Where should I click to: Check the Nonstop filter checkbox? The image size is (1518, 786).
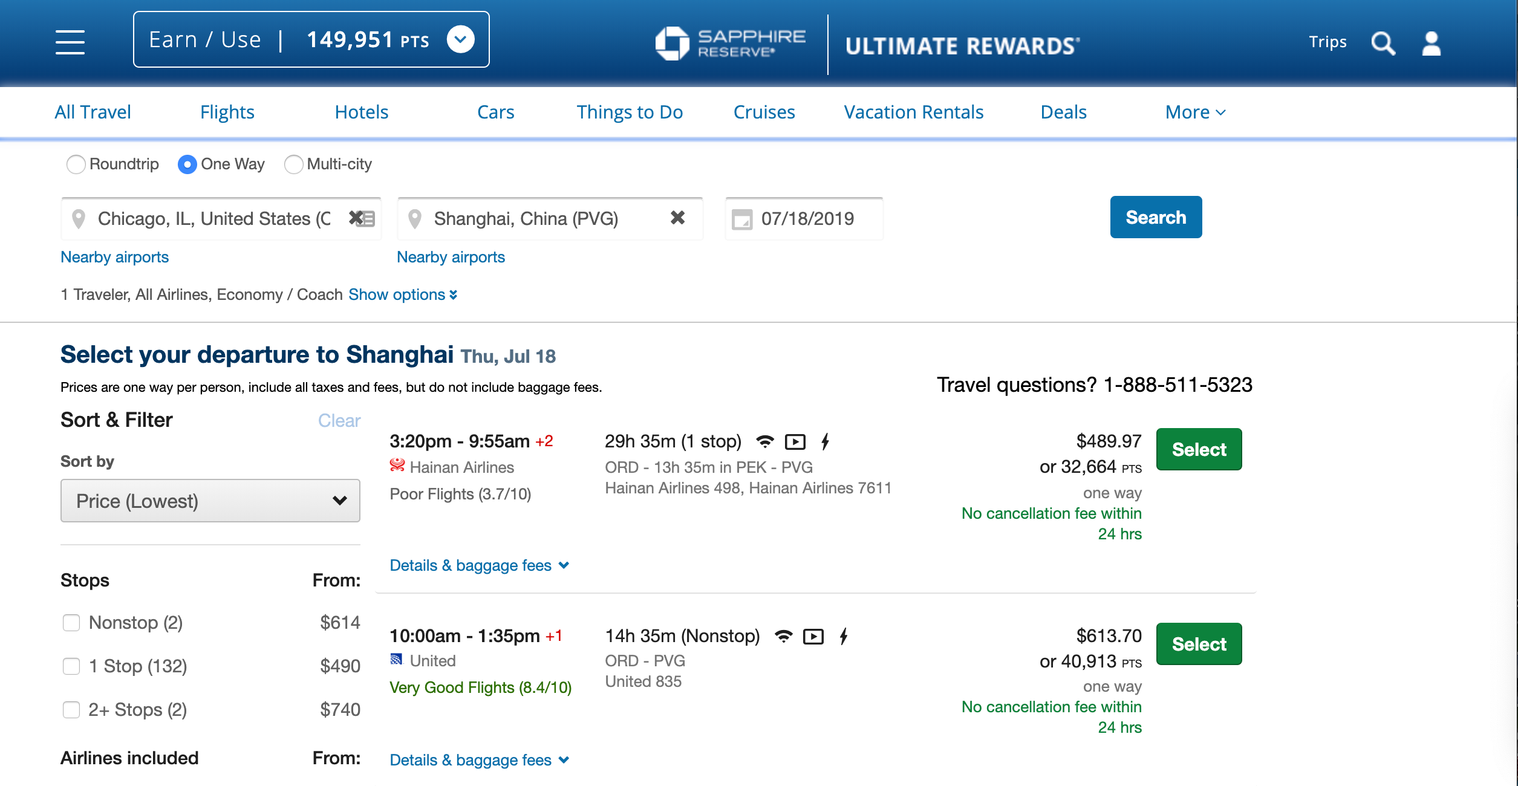[x=71, y=623]
